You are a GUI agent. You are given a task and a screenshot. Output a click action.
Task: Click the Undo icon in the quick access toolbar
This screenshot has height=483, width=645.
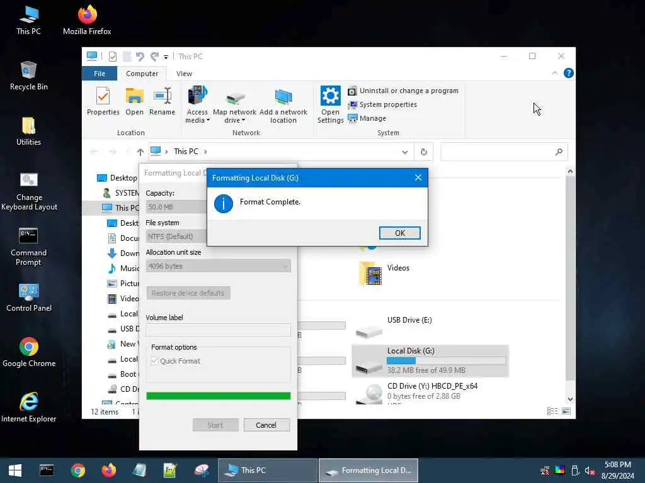(140, 56)
